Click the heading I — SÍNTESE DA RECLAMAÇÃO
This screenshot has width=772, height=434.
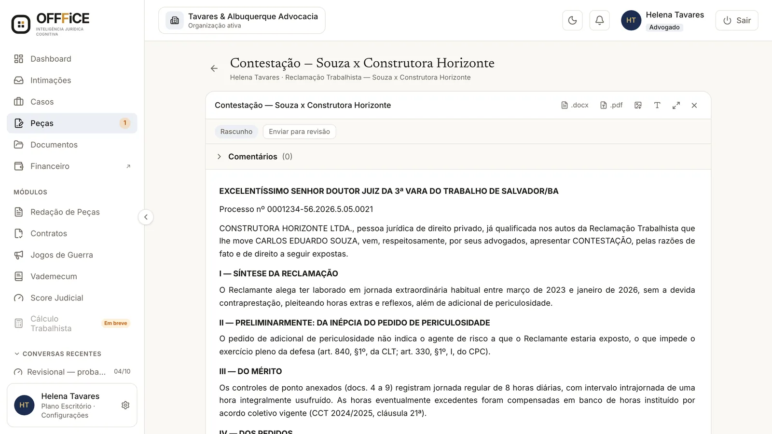pos(278,273)
